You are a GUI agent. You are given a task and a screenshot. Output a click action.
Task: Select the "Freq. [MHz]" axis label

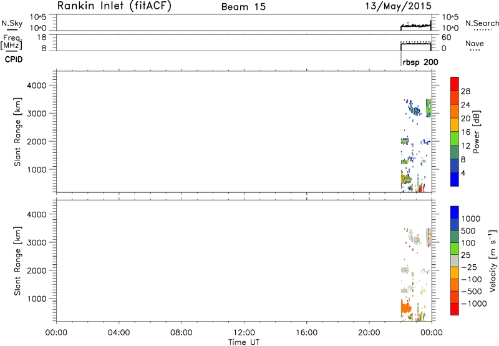(x=11, y=42)
